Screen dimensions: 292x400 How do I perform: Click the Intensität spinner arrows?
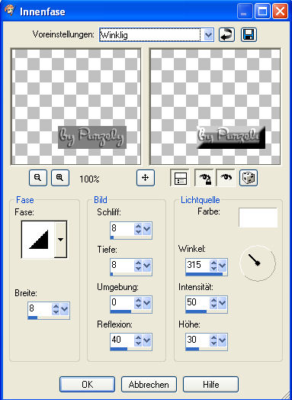[x=213, y=303]
